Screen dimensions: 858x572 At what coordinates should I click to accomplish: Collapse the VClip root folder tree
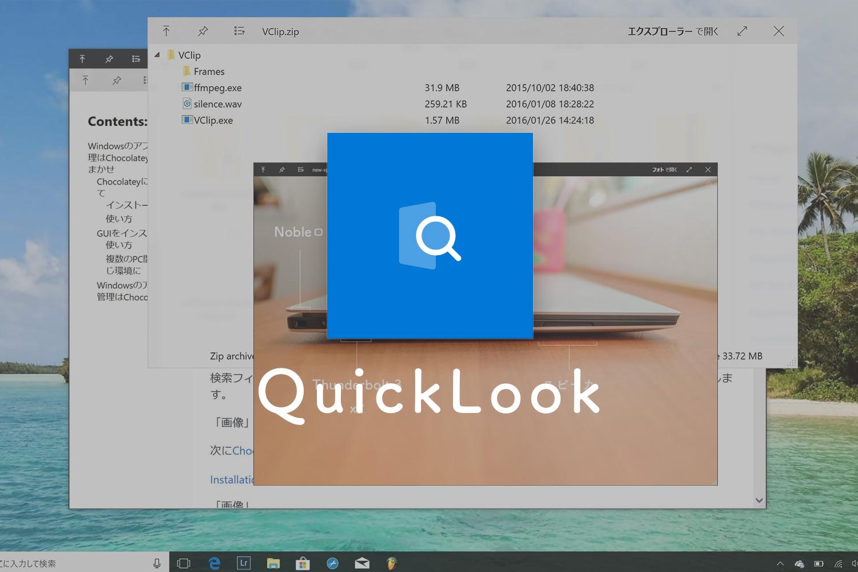(x=157, y=55)
